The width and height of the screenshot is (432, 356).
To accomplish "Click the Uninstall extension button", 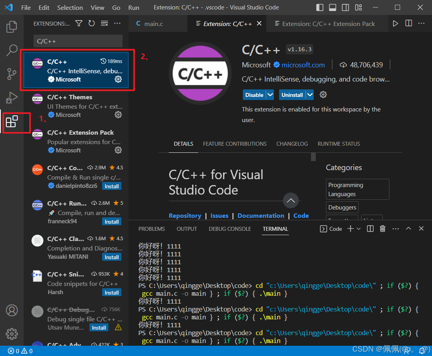I will coord(292,95).
